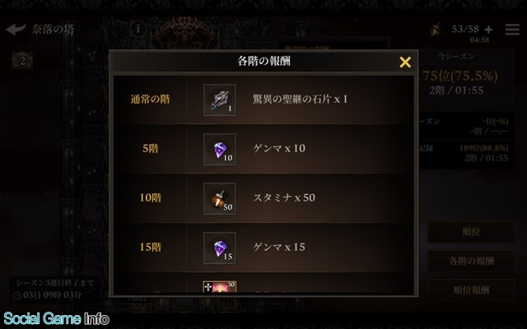Open the 順位報酬 button
Image resolution: width=527 pixels, height=329 pixels.
[471, 290]
